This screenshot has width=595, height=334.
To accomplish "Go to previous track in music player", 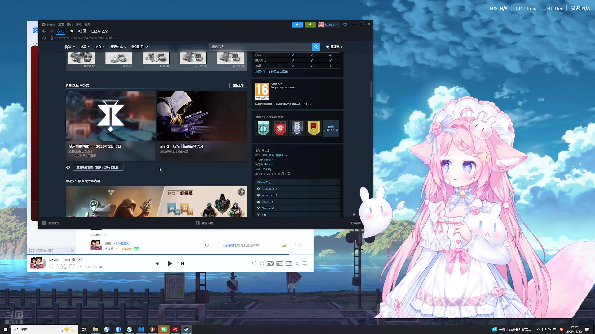I will pyautogui.click(x=157, y=263).
